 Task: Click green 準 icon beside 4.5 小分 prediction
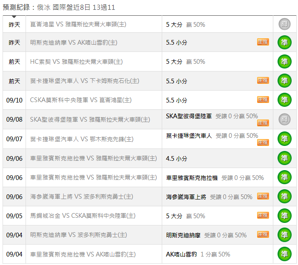click(x=284, y=158)
